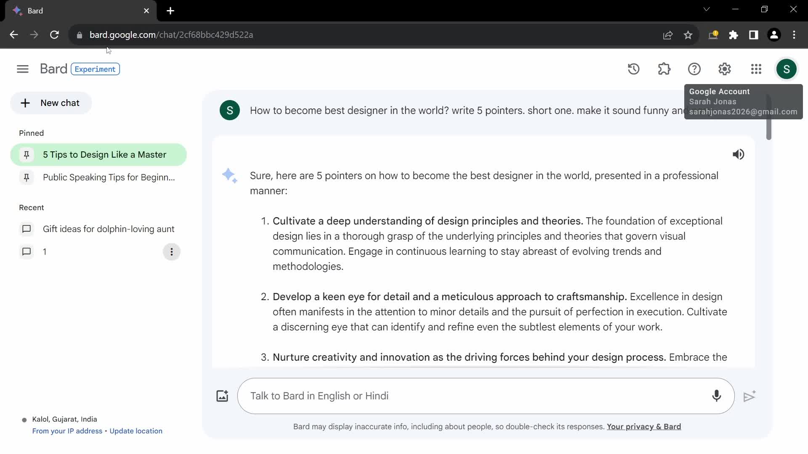Viewport: 808px width, 454px height.
Task: Click the pin icon beside 5 Tips chat
Action: tap(27, 155)
